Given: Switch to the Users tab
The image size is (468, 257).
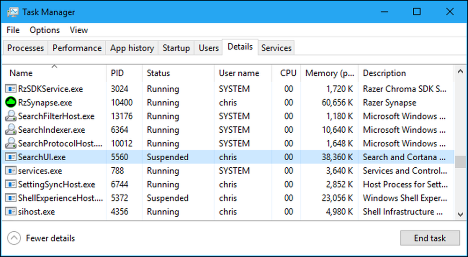Looking at the screenshot, I should (x=209, y=48).
